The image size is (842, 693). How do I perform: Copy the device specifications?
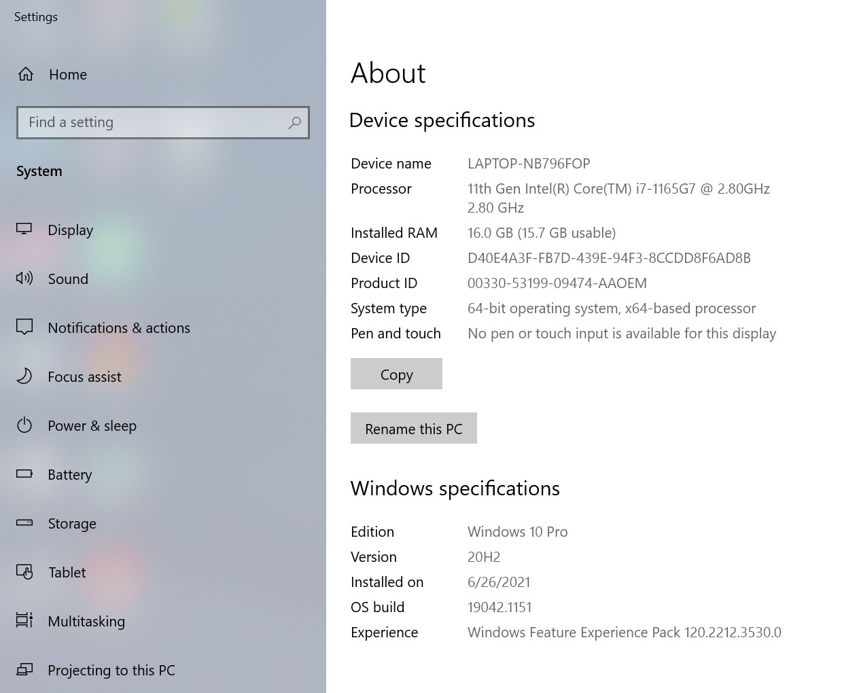[x=396, y=374]
